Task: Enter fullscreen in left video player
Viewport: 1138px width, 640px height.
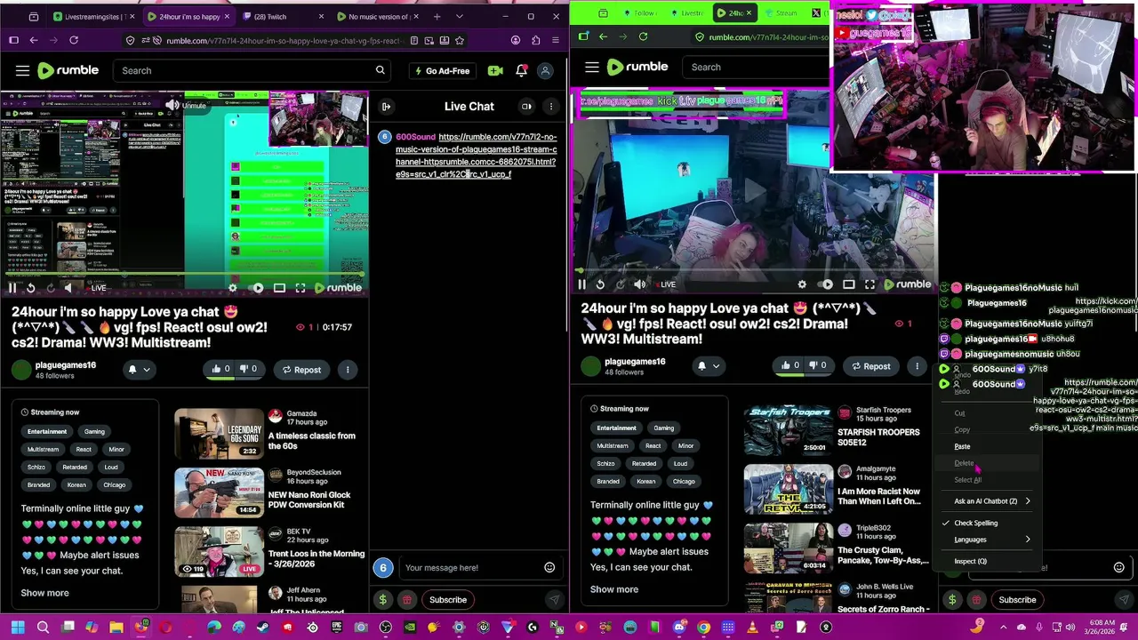Action: click(301, 288)
